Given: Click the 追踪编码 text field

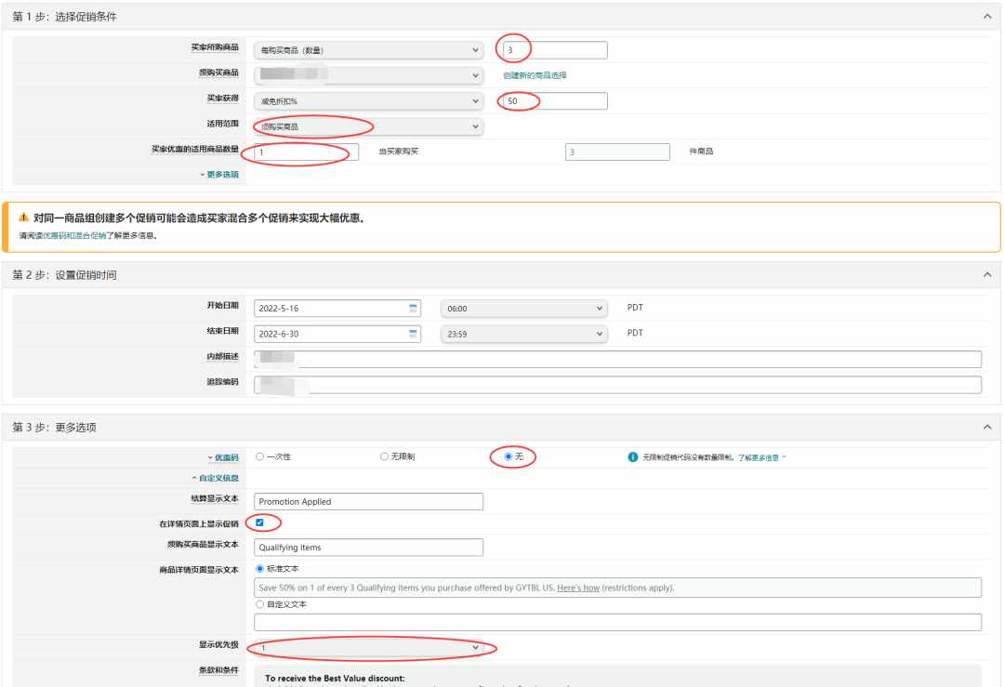Looking at the screenshot, I should tap(617, 385).
